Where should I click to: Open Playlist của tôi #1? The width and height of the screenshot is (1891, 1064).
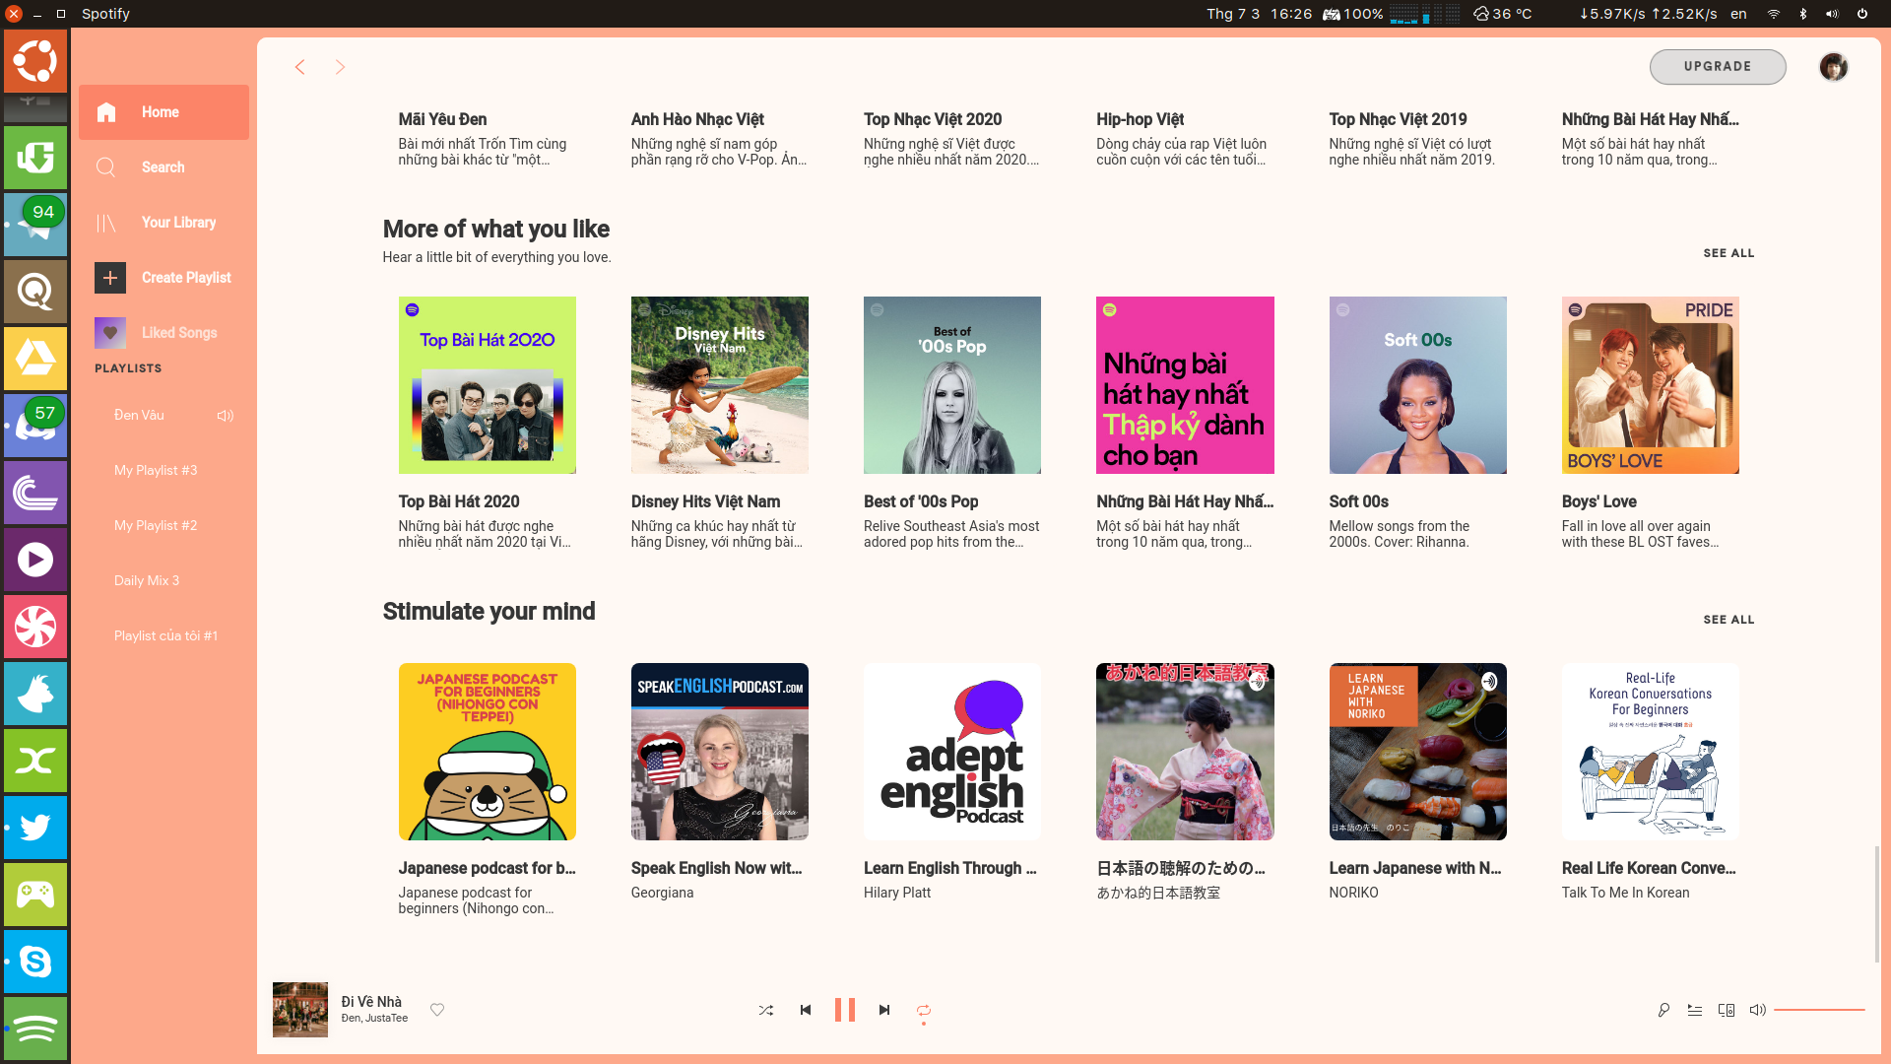(165, 636)
